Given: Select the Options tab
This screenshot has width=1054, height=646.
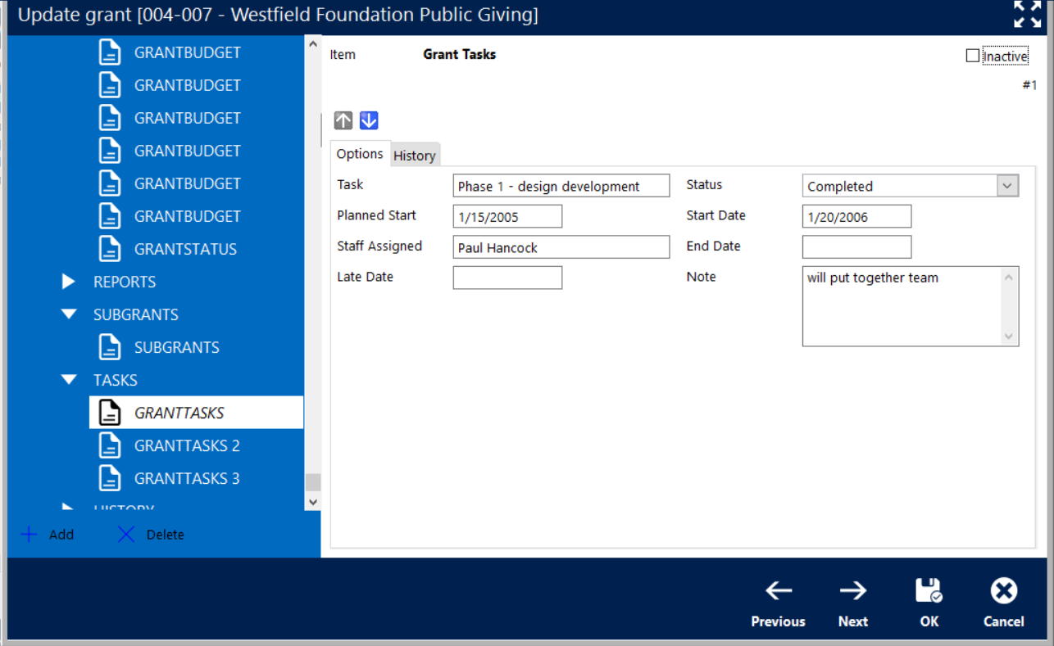Looking at the screenshot, I should 360,154.
